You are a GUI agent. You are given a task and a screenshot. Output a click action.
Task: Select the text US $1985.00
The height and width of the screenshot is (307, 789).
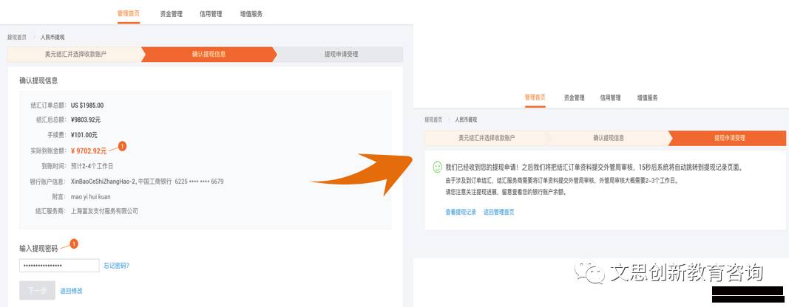87,106
